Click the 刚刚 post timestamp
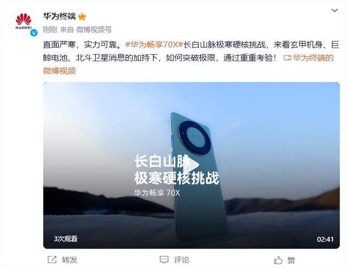Screen dimensions: 347x268 [x=50, y=30]
